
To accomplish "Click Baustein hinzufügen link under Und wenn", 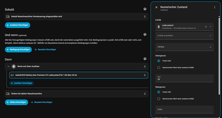I will (45, 50).
